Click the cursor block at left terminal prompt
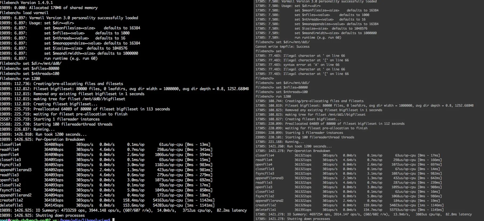This screenshot has width=484, height=221. 113,220
